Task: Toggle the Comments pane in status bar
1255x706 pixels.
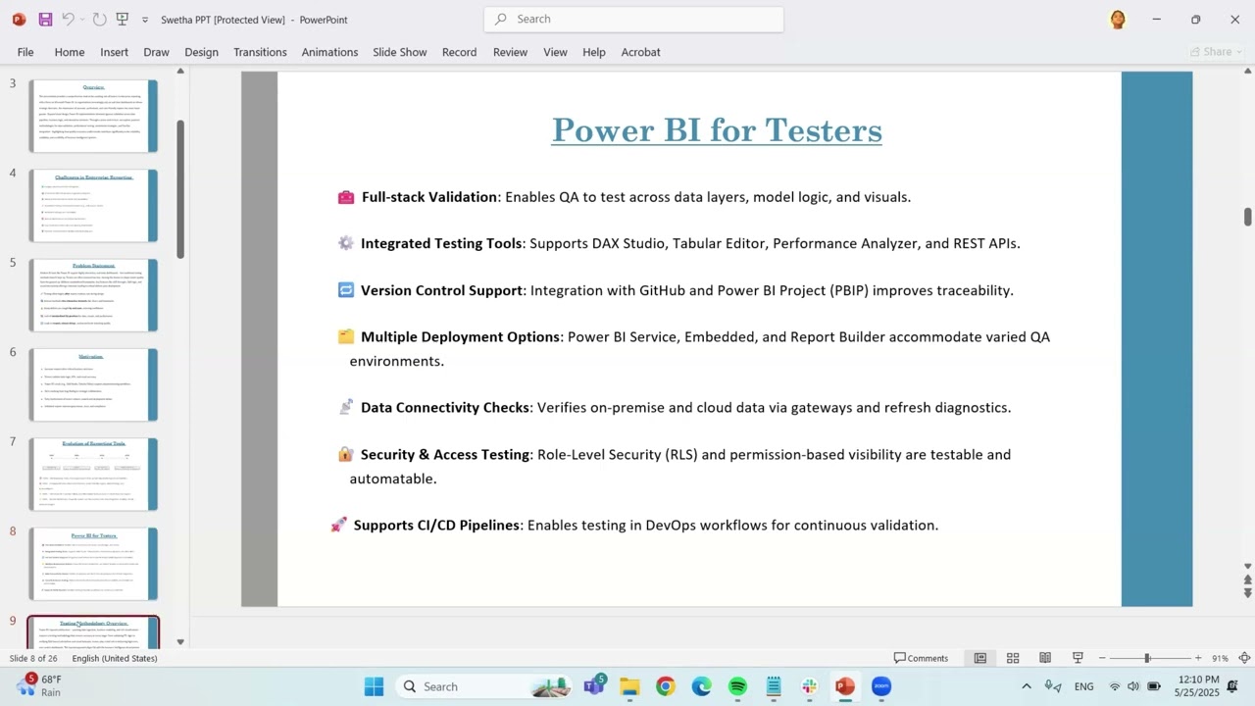Action: click(922, 658)
